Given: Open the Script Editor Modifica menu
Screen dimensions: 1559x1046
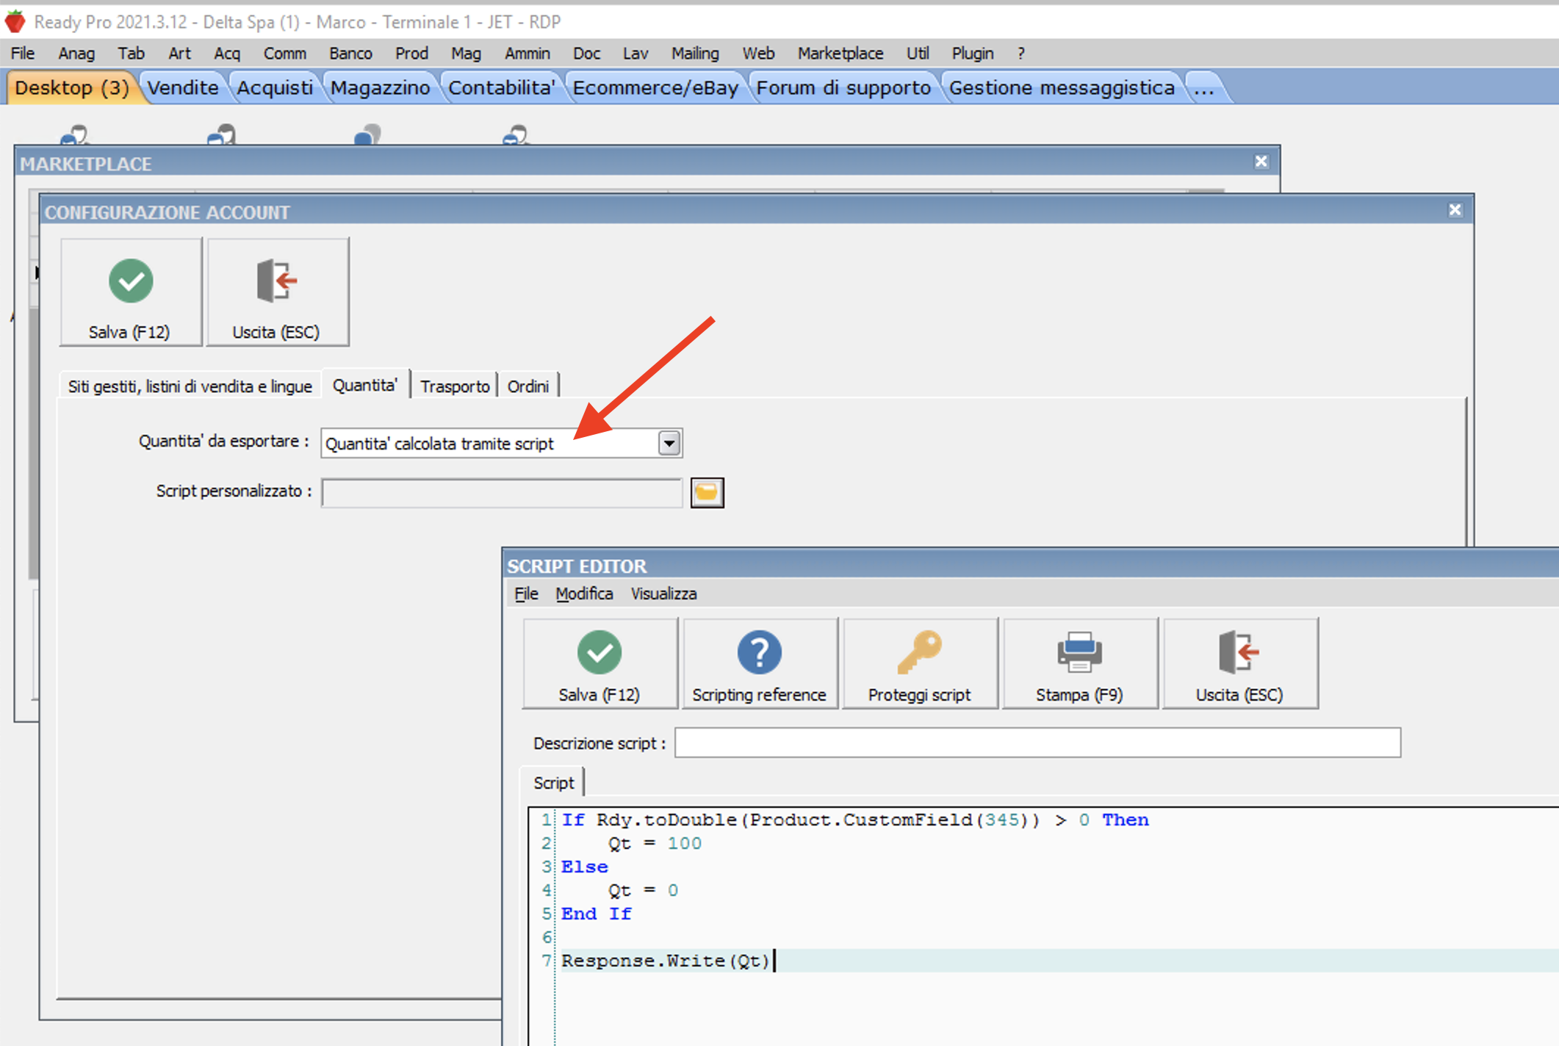Looking at the screenshot, I should pos(584,594).
